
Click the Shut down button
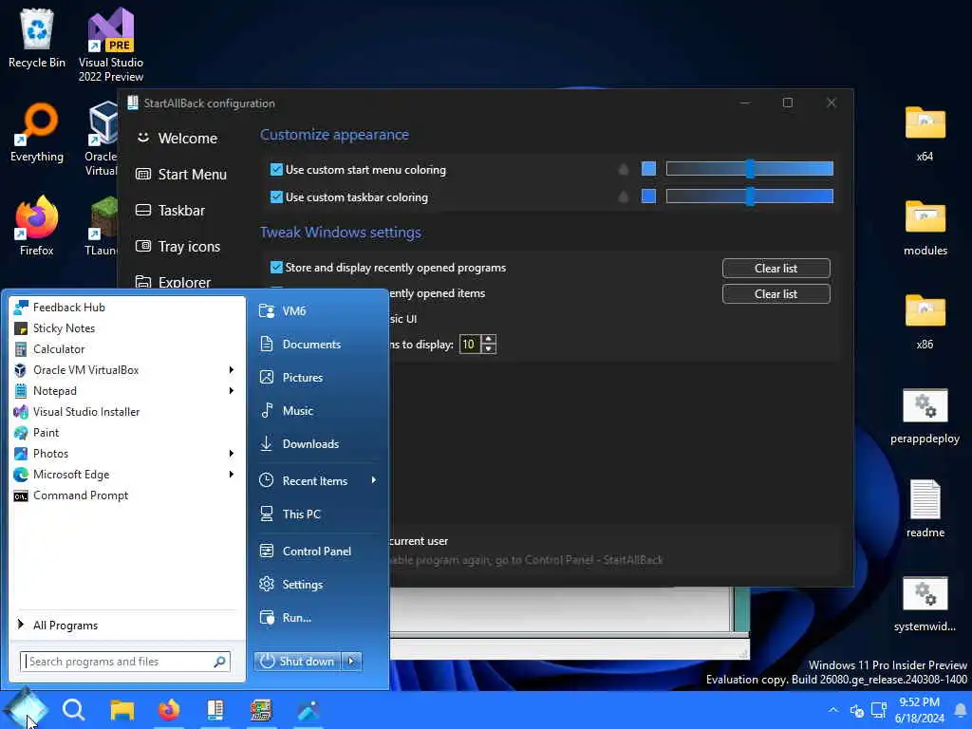[x=297, y=662]
